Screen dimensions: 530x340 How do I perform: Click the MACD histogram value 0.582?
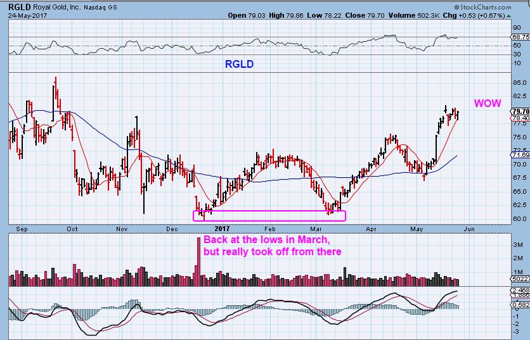[521, 305]
